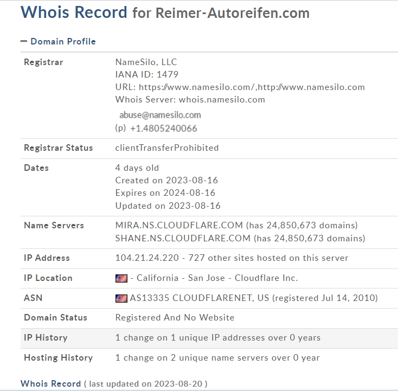Click the abuse@namesilo.com email address
398x391 pixels.
click(x=160, y=115)
